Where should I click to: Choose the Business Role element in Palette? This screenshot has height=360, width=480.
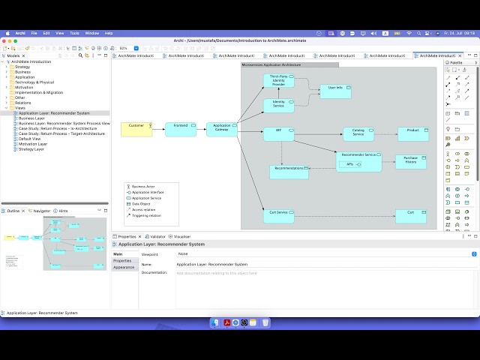click(x=457, y=154)
